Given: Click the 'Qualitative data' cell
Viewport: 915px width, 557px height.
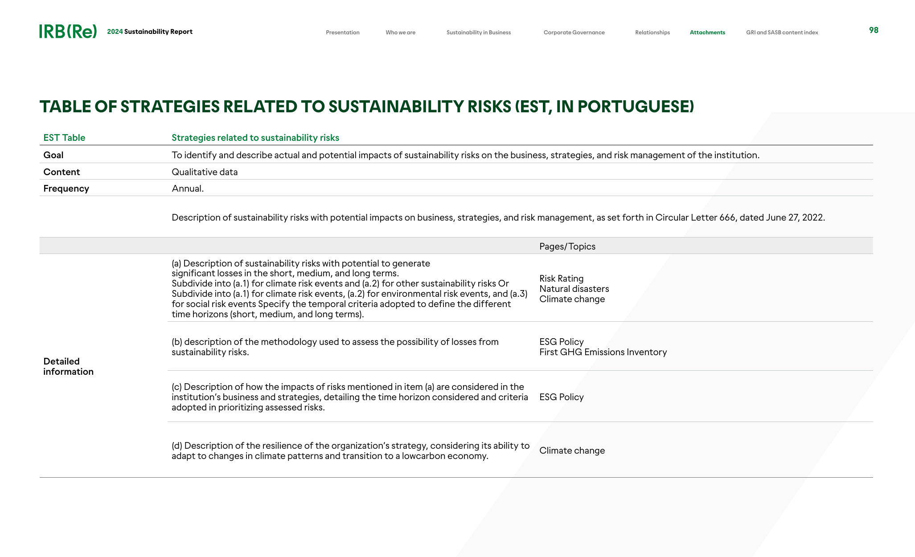Looking at the screenshot, I should (x=205, y=172).
